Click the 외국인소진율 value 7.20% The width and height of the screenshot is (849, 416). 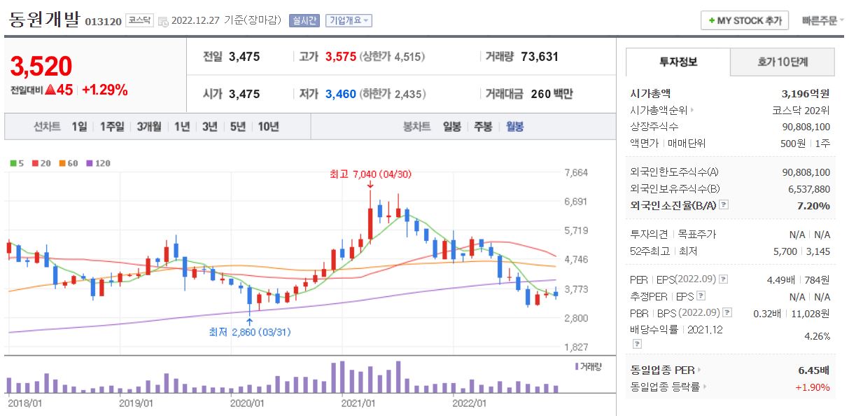[812, 205]
